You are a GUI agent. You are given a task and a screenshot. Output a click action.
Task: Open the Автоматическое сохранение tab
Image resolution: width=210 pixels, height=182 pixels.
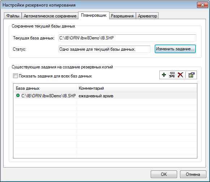click(50, 16)
